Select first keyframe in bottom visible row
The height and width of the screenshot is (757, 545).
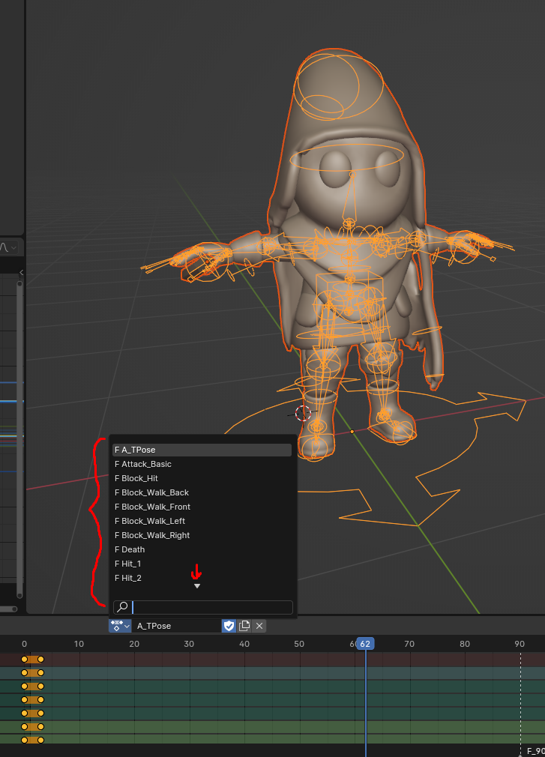coord(24,740)
